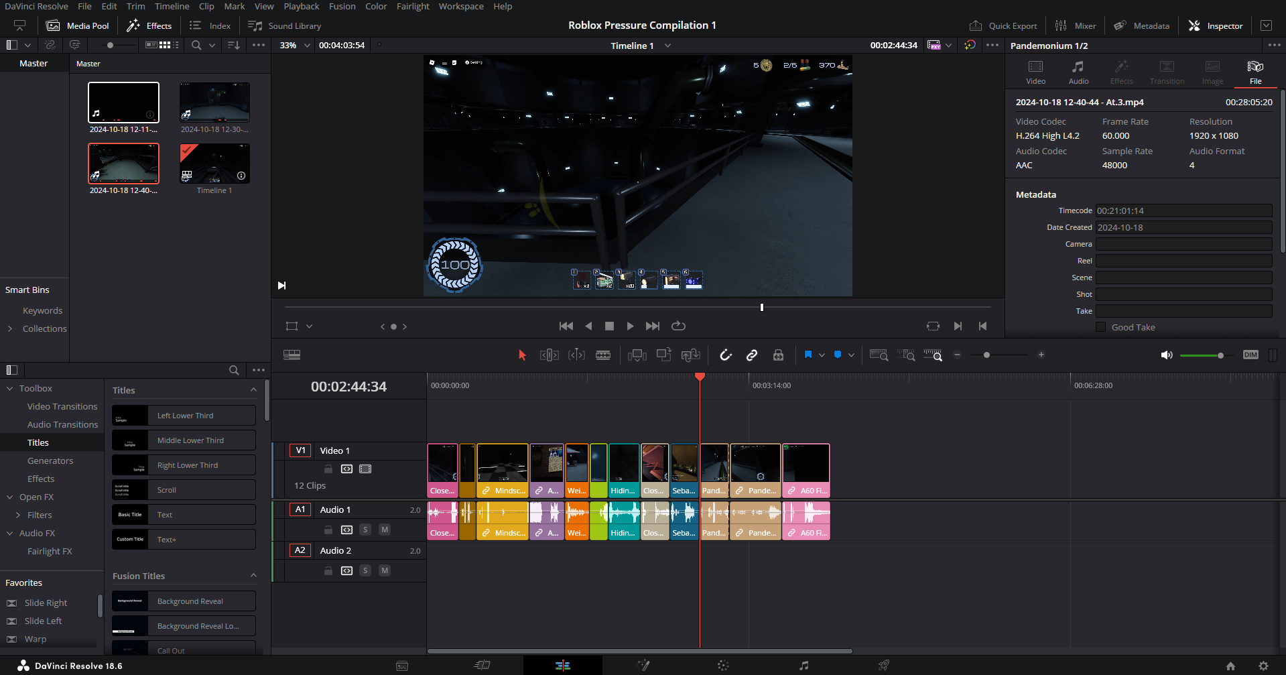This screenshot has width=1286, height=675.
Task: Open Timeline View Options icon
Action: 292,355
